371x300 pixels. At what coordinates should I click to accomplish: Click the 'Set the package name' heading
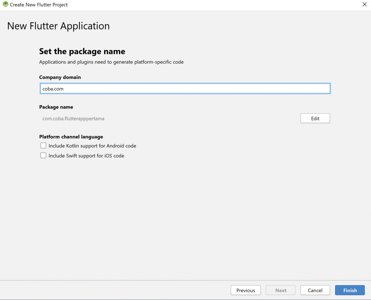82,52
